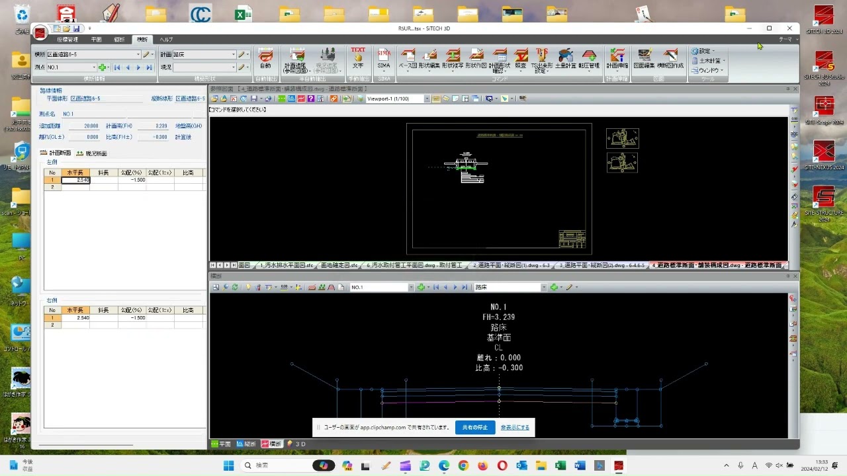
Task: Click the upper drawing thumbnail beside viewport
Action: point(623,138)
